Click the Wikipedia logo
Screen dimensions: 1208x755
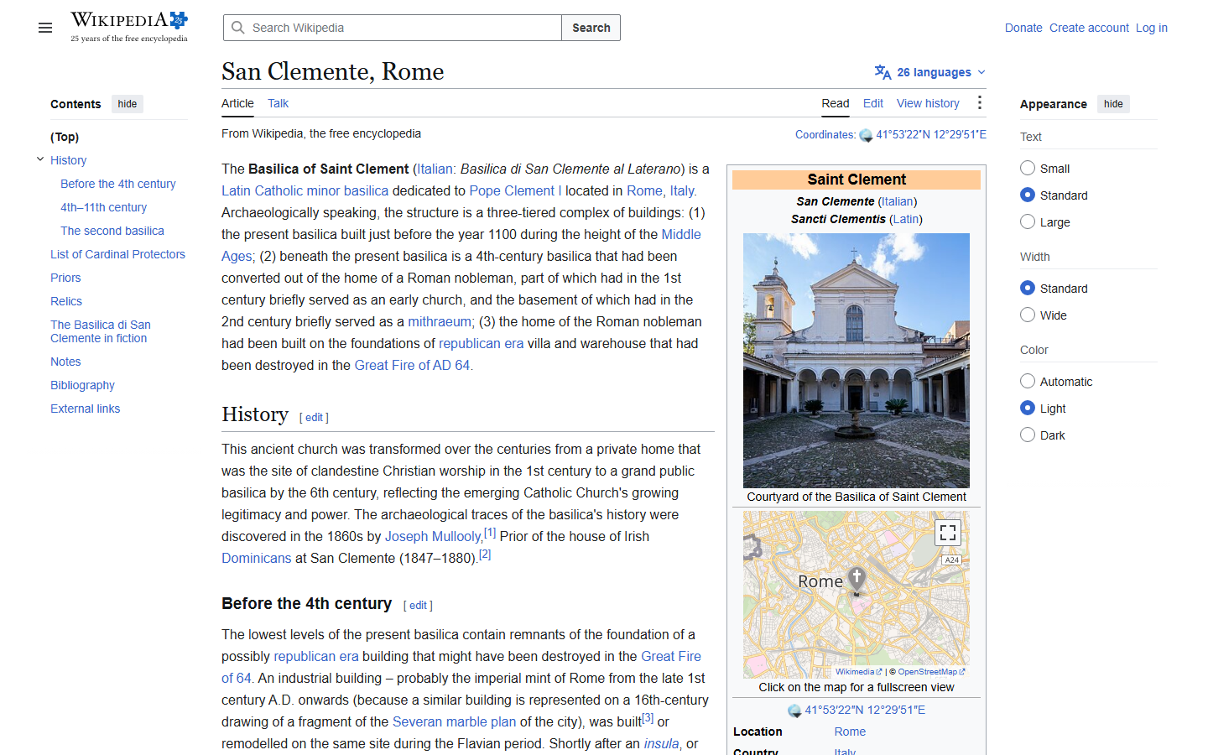coord(129,27)
